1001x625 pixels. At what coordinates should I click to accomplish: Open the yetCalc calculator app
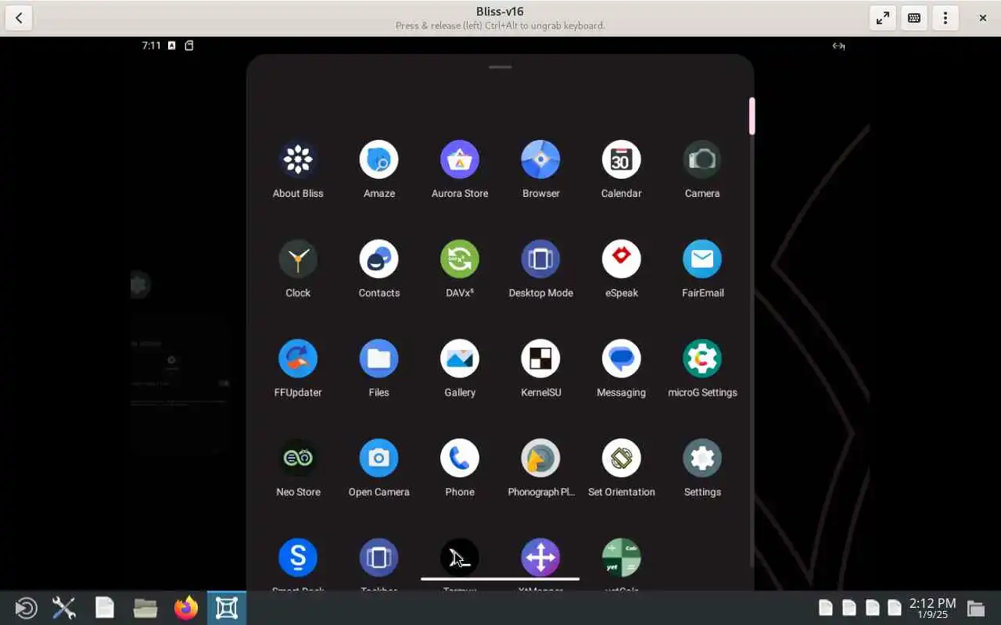coord(622,558)
